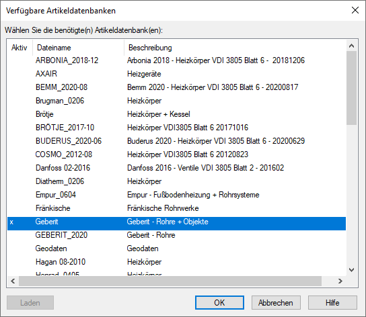
Task: Select the Danfoss 02-2016 entry
Action: click(x=176, y=168)
